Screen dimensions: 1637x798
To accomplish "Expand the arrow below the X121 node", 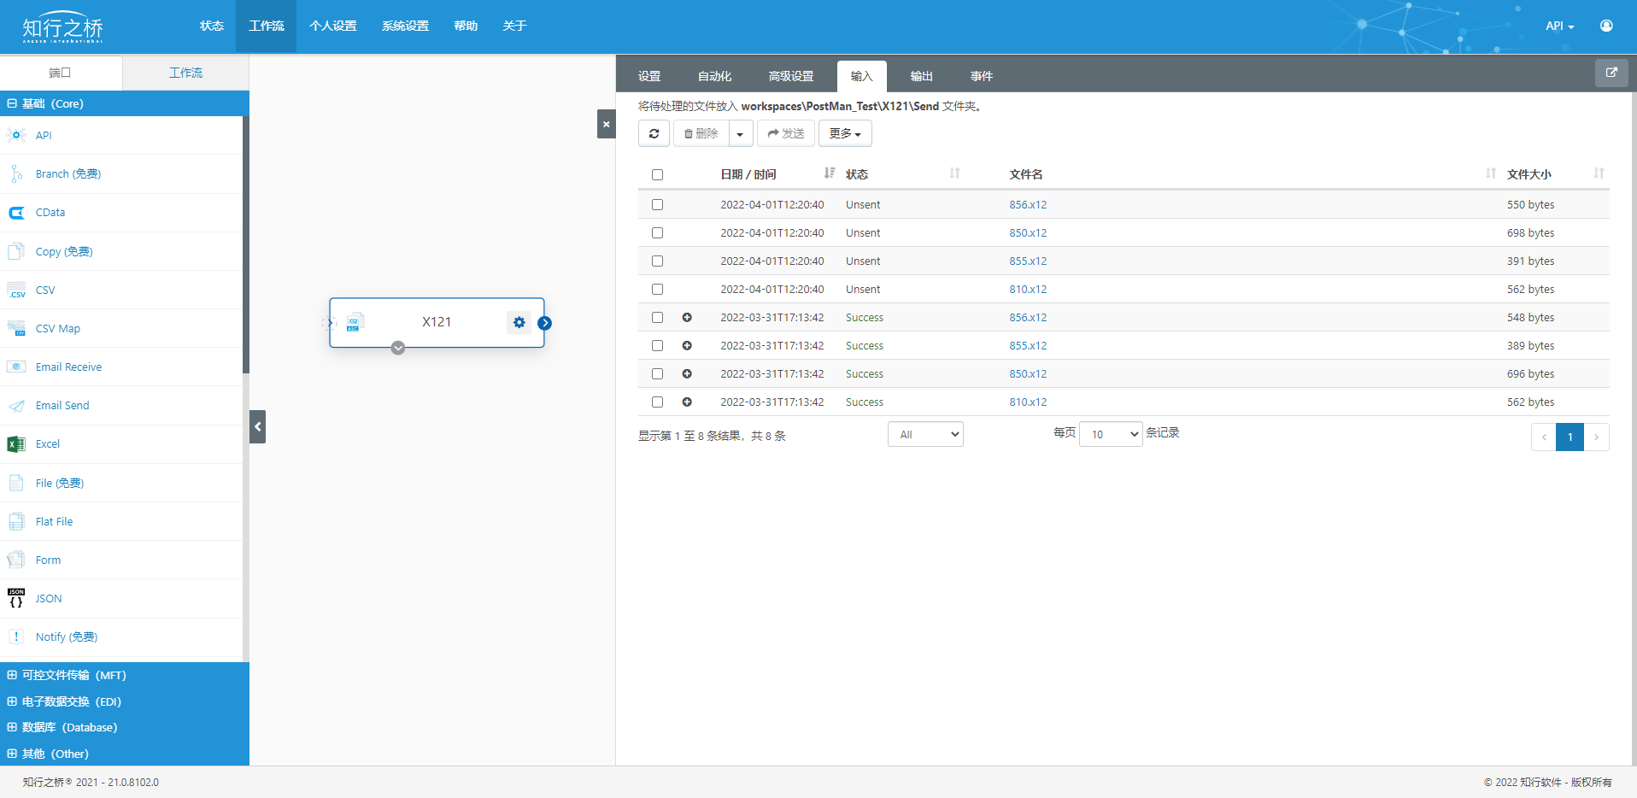I will [x=398, y=348].
